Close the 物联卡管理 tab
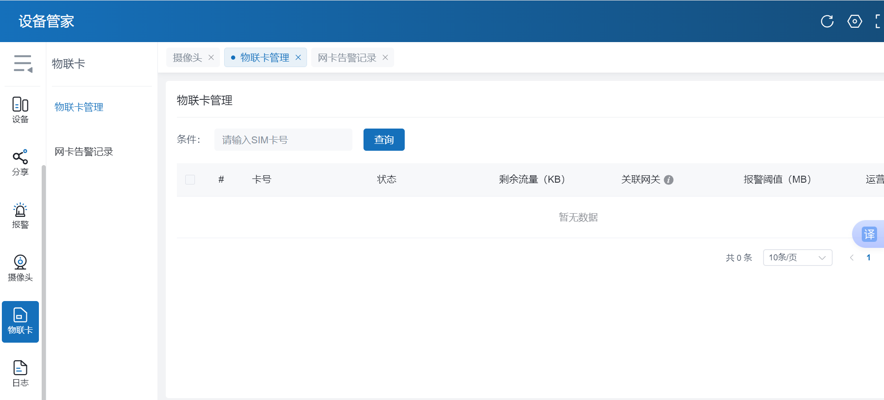 pyautogui.click(x=298, y=57)
